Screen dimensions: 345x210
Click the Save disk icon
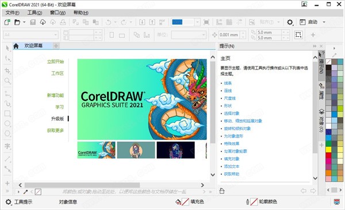pyautogui.click(x=33, y=22)
